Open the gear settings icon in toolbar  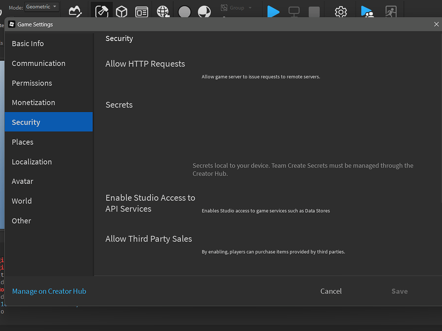point(341,12)
